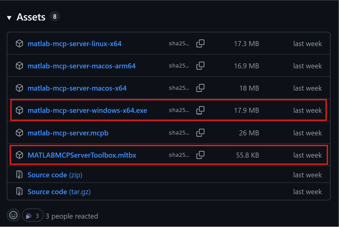Image resolution: width=339 pixels, height=227 pixels.
Task: Click the 26 MB size value
Action: (249, 133)
